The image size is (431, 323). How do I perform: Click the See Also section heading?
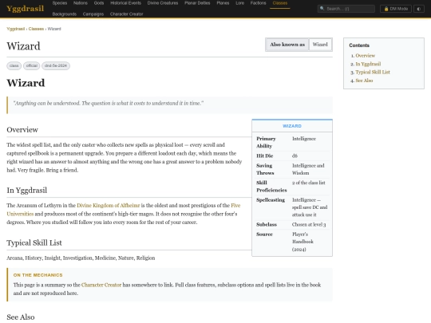(21, 317)
